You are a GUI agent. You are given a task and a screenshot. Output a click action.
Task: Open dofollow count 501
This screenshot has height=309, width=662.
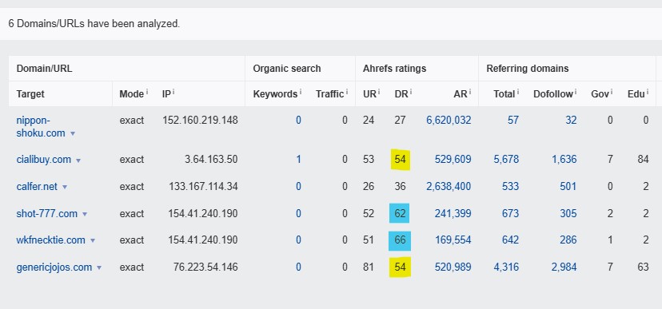click(x=568, y=186)
